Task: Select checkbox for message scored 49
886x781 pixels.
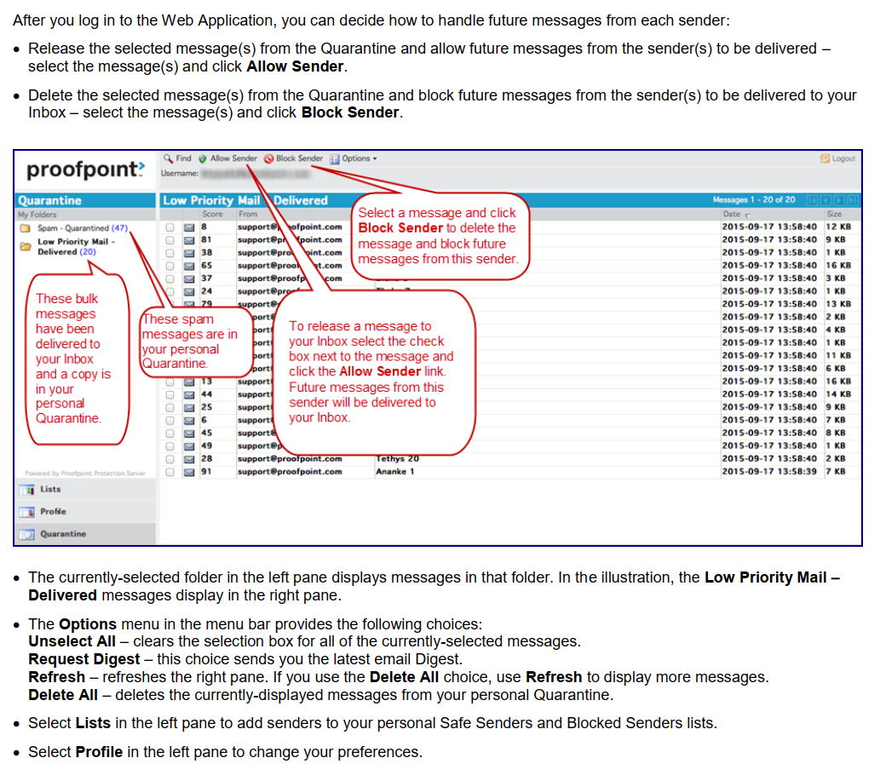Action: pyautogui.click(x=170, y=446)
